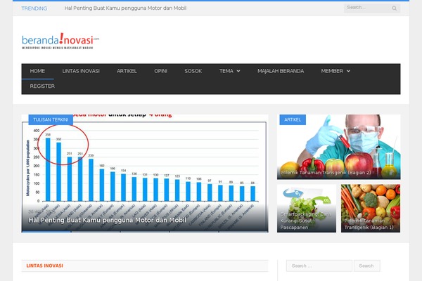The height and width of the screenshot is (281, 422).
Task: Open the ARTIKEL menu item
Action: click(x=127, y=71)
